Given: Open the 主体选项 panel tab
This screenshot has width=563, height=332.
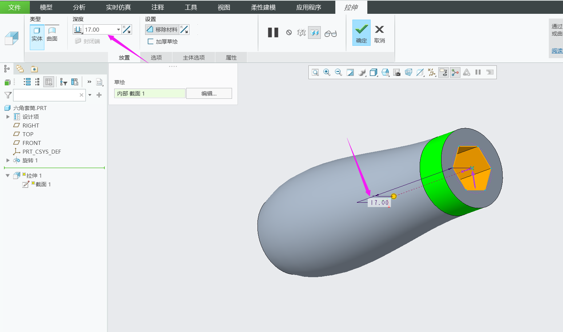Looking at the screenshot, I should coord(194,57).
